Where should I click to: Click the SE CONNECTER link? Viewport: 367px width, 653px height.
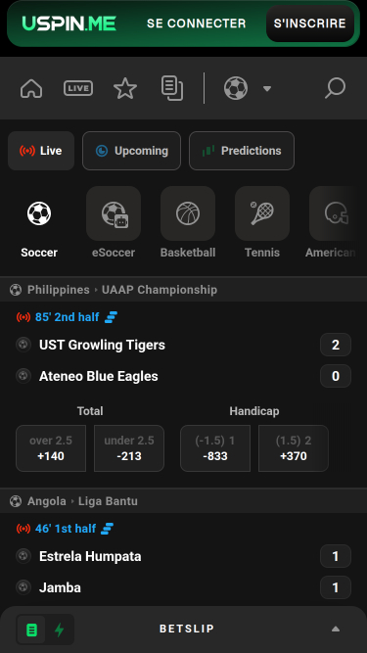[x=197, y=23]
